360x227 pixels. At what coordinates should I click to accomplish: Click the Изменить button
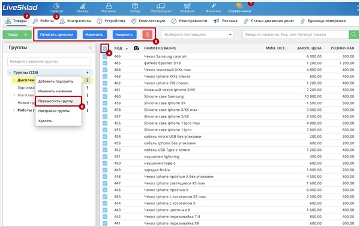(x=94, y=35)
